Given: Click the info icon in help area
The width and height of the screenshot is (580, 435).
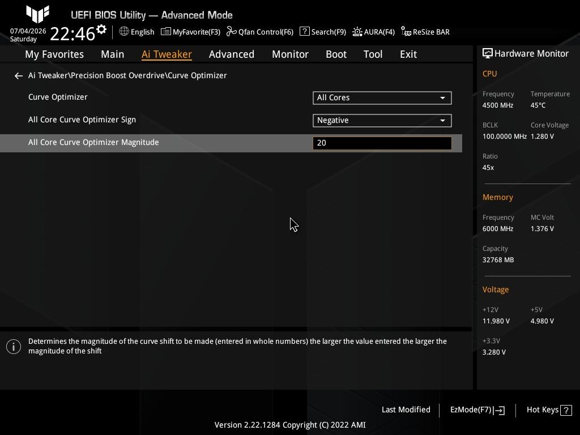Looking at the screenshot, I should coord(14,347).
